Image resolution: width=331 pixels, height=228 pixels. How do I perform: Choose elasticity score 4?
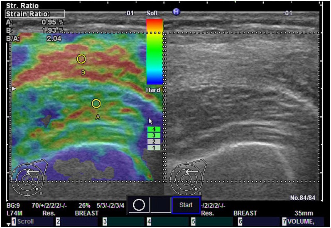point(154,129)
